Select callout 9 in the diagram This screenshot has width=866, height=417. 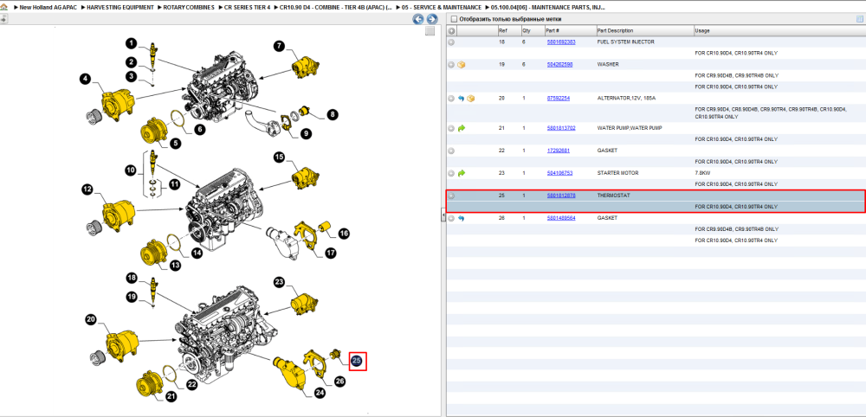pyautogui.click(x=306, y=133)
